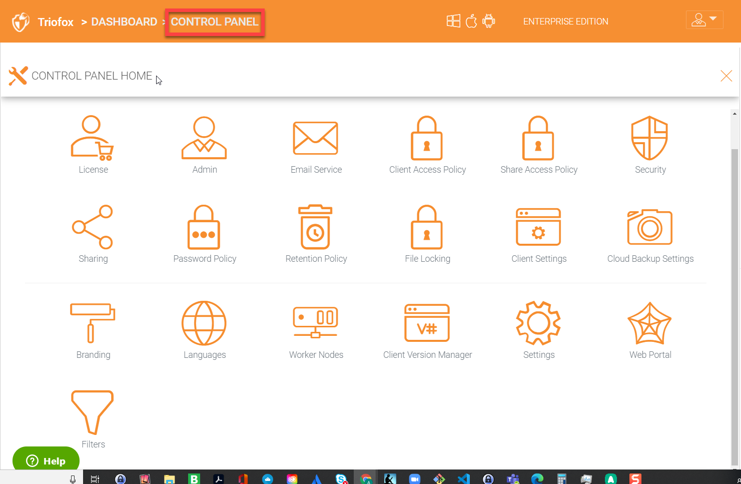The image size is (741, 484).
Task: Open Cloud Backup Settings camera icon
Action: tap(649, 227)
